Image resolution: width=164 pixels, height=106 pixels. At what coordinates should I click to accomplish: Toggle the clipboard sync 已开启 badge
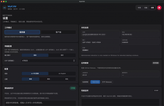pos(73,88)
